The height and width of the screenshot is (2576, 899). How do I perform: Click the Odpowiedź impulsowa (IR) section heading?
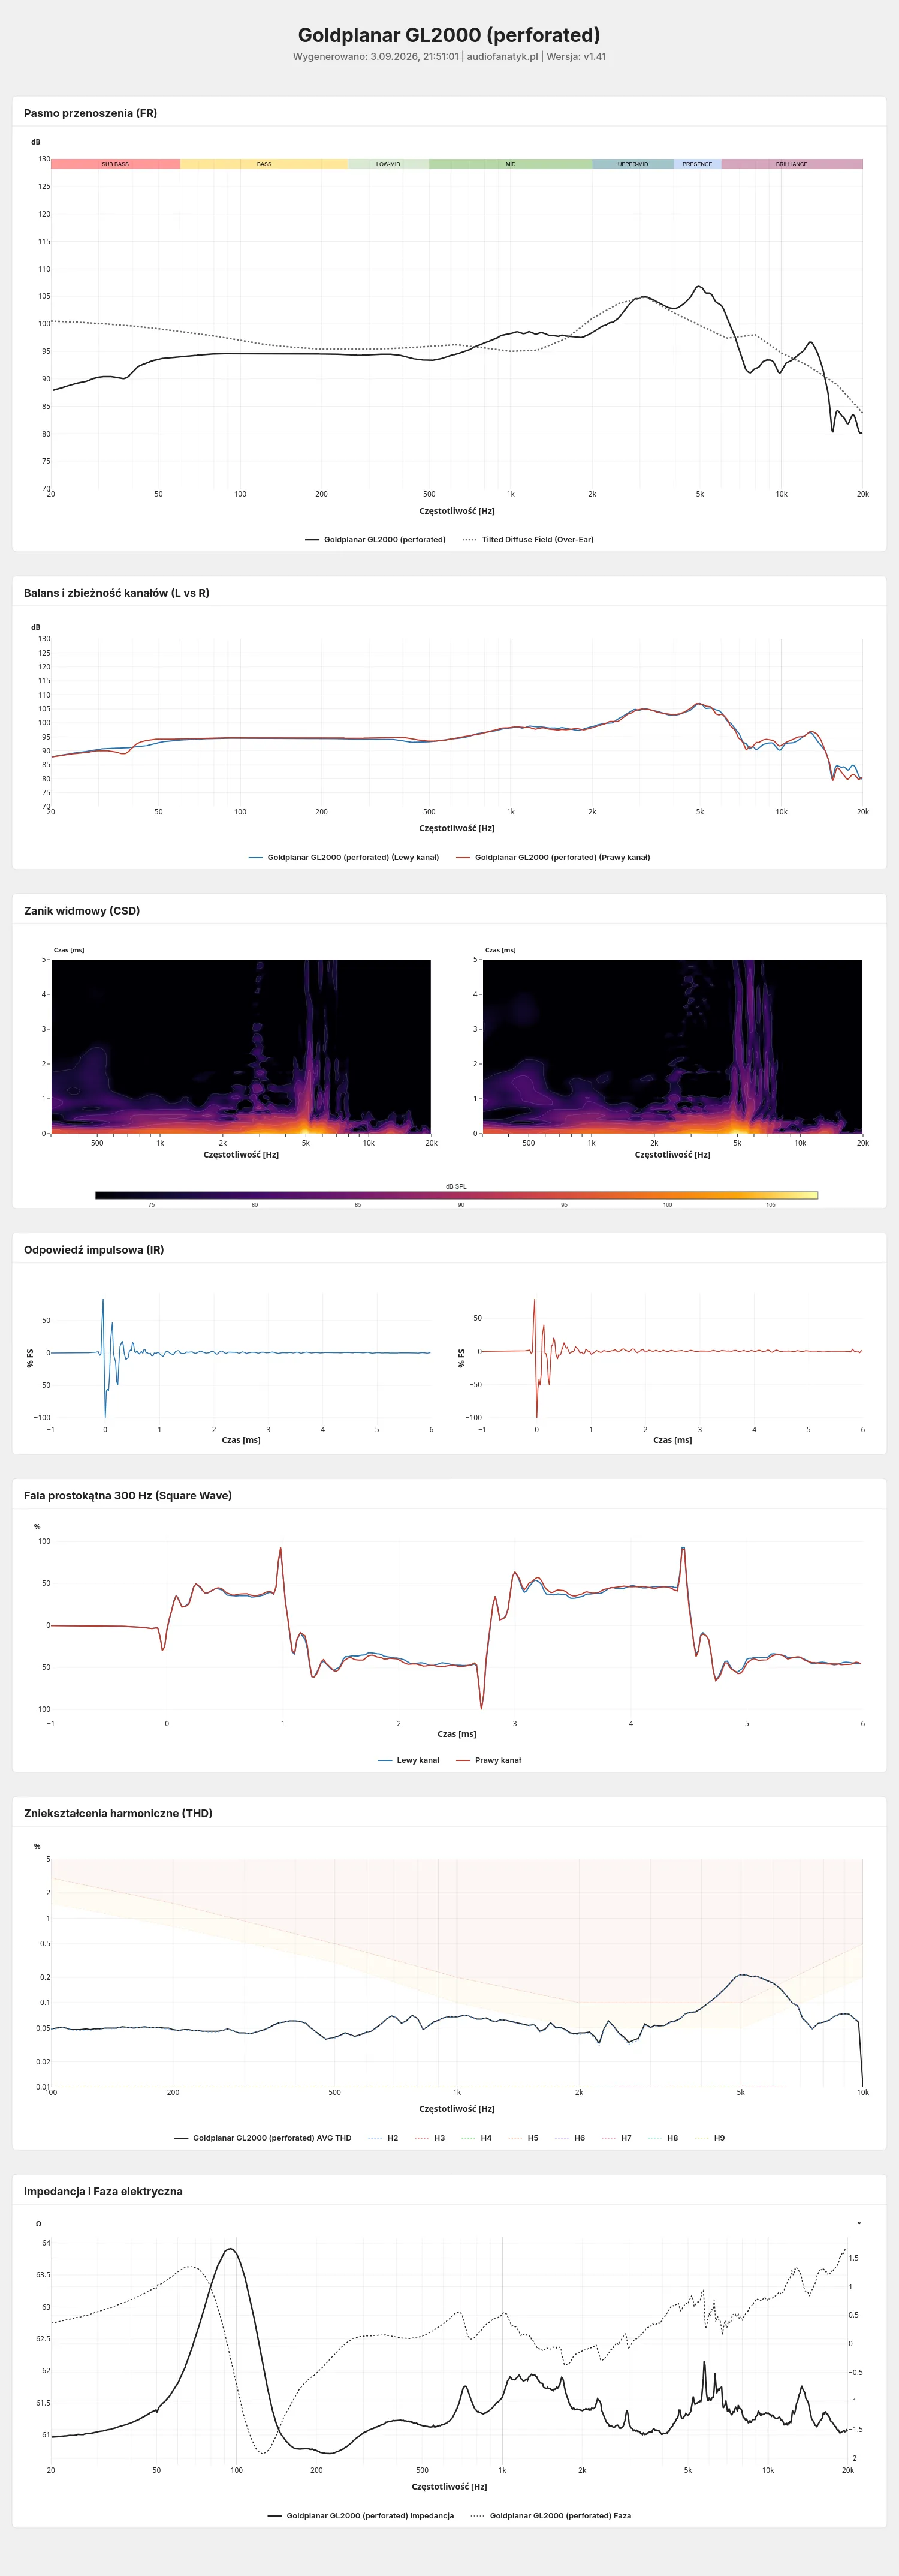[94, 1250]
